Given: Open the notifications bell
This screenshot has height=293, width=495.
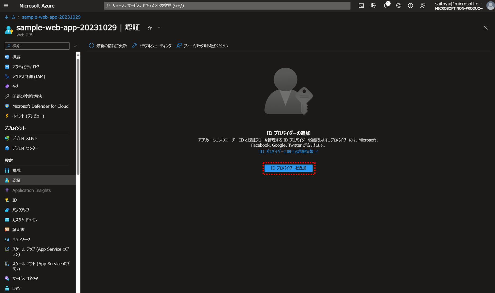Looking at the screenshot, I should (386, 5).
